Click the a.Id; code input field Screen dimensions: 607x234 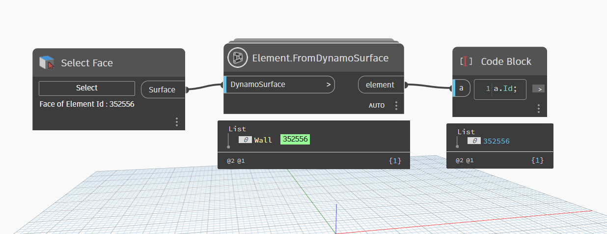point(500,89)
